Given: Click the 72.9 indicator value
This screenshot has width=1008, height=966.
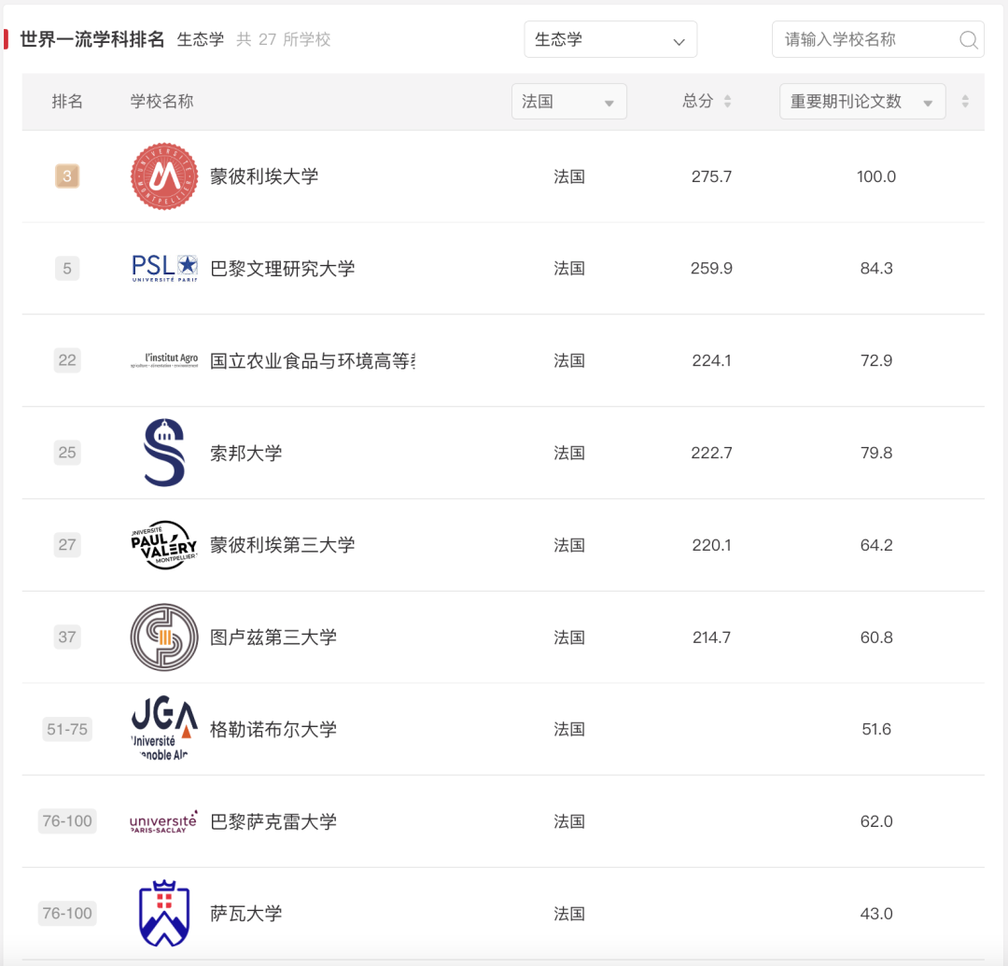Looking at the screenshot, I should click(x=876, y=360).
